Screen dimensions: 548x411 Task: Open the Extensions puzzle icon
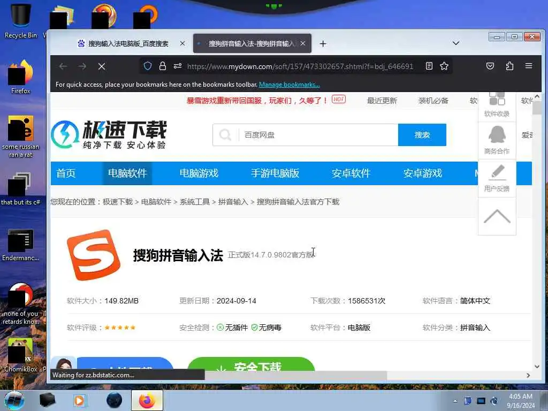509,66
